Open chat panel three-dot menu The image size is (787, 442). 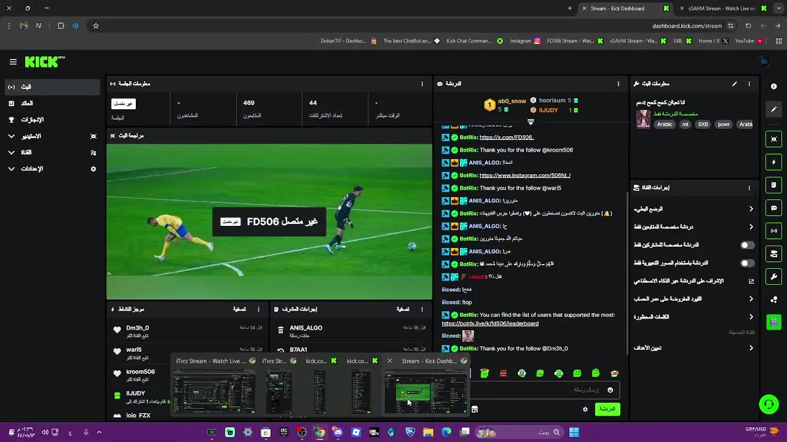pyautogui.click(x=619, y=83)
